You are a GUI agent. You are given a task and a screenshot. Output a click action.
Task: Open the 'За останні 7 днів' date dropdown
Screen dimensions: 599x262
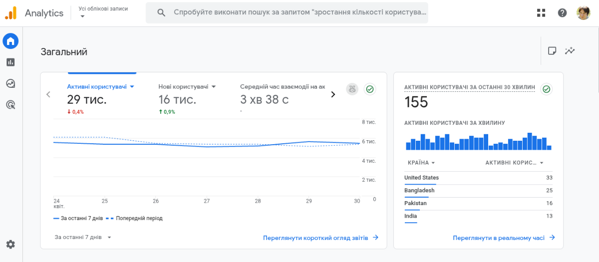coord(83,238)
